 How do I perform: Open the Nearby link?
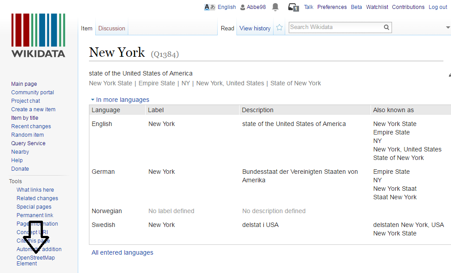[x=20, y=152]
